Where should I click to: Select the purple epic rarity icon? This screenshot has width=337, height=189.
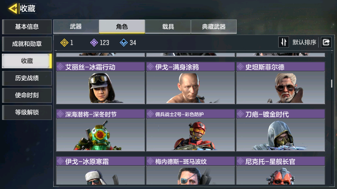tap(94, 43)
